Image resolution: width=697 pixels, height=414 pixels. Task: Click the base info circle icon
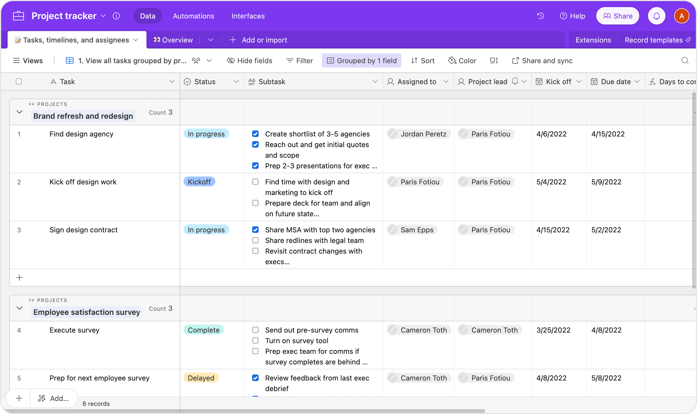coord(116,16)
